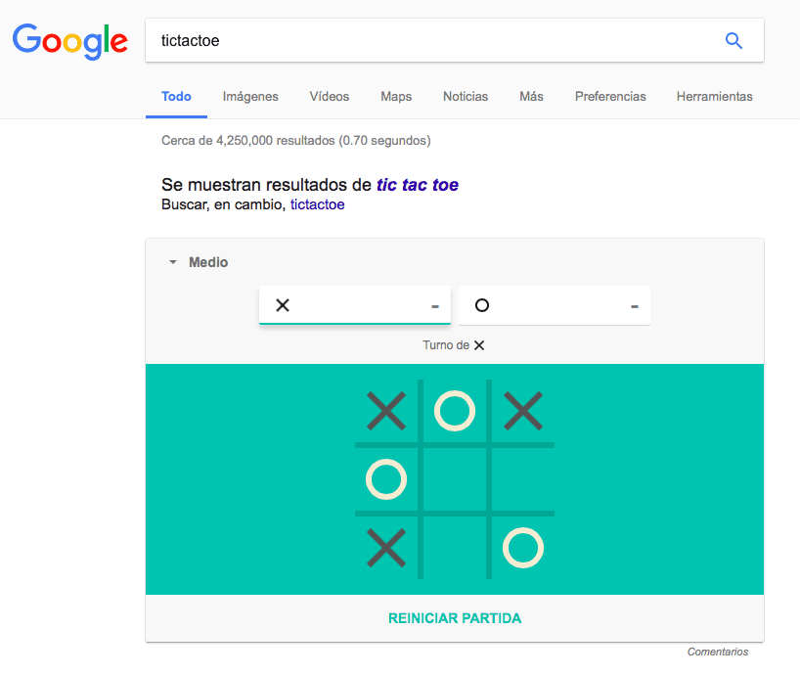The height and width of the screenshot is (675, 800).
Task: Open the Más search options menu
Action: (x=531, y=97)
